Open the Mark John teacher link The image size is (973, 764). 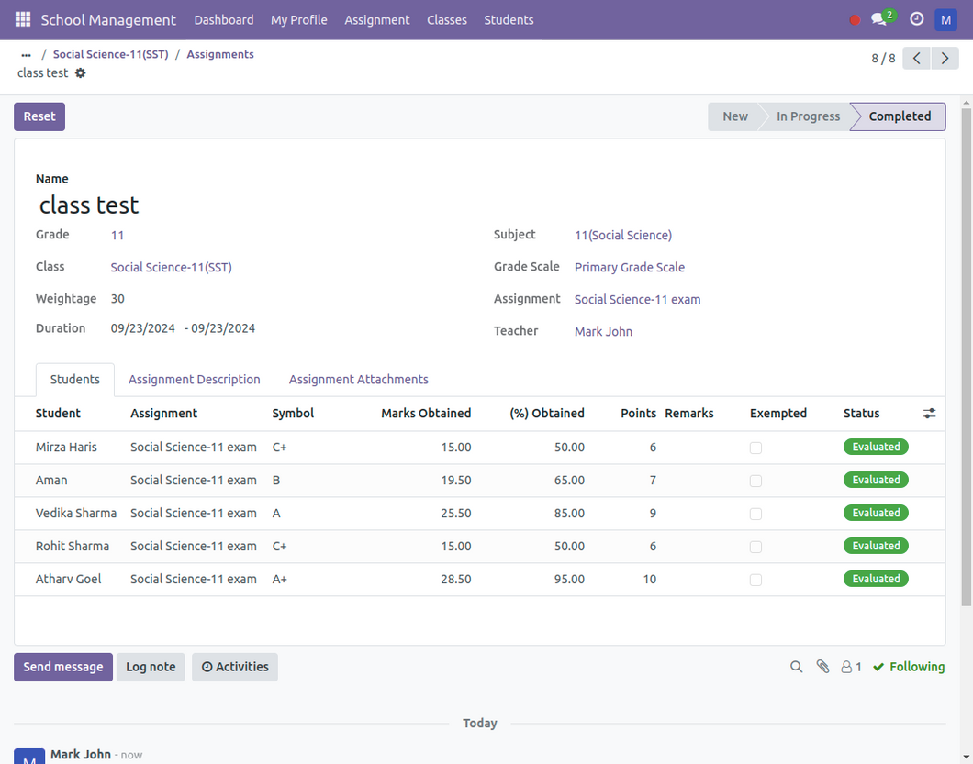pos(603,331)
